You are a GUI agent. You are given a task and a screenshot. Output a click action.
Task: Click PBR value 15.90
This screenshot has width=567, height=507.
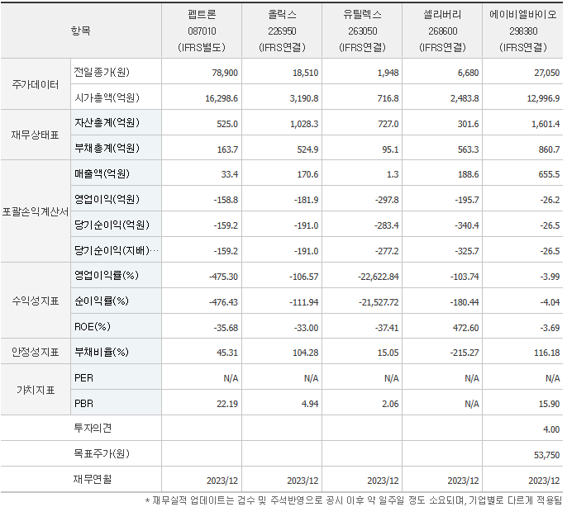coord(549,404)
